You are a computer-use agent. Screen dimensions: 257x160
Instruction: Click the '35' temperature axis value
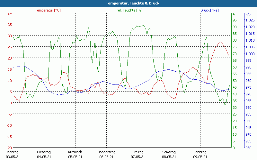coord(10,25)
